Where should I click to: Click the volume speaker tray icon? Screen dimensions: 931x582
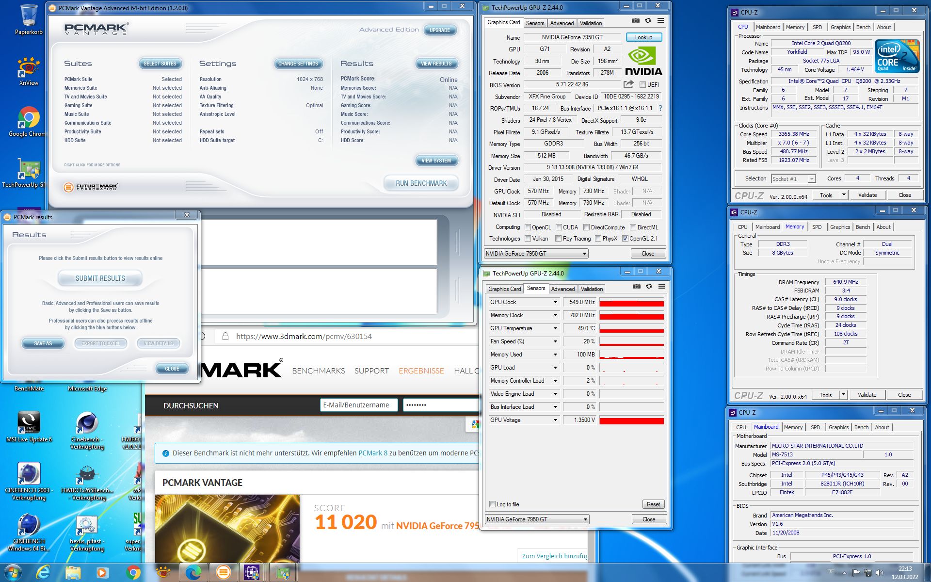pos(880,573)
